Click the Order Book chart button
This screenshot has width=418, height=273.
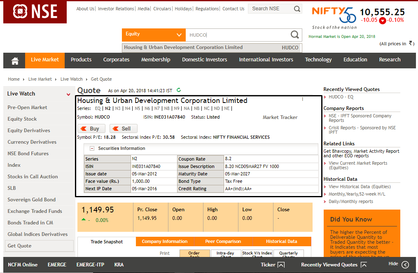[194, 254]
